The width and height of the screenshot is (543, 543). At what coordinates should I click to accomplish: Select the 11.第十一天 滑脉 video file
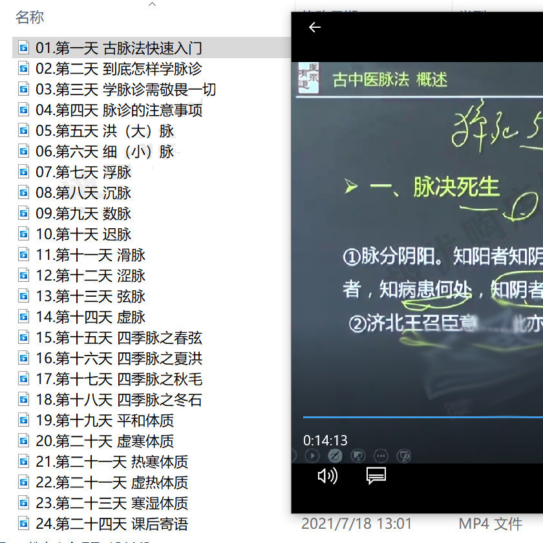tap(90, 255)
